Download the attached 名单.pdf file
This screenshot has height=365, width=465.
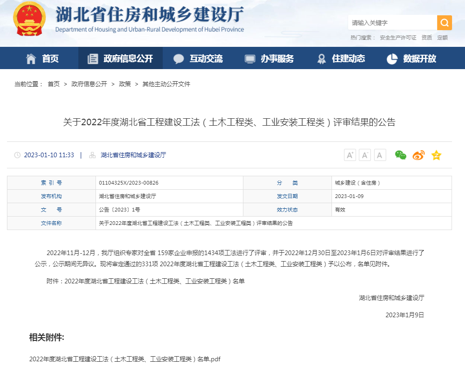tap(125, 359)
